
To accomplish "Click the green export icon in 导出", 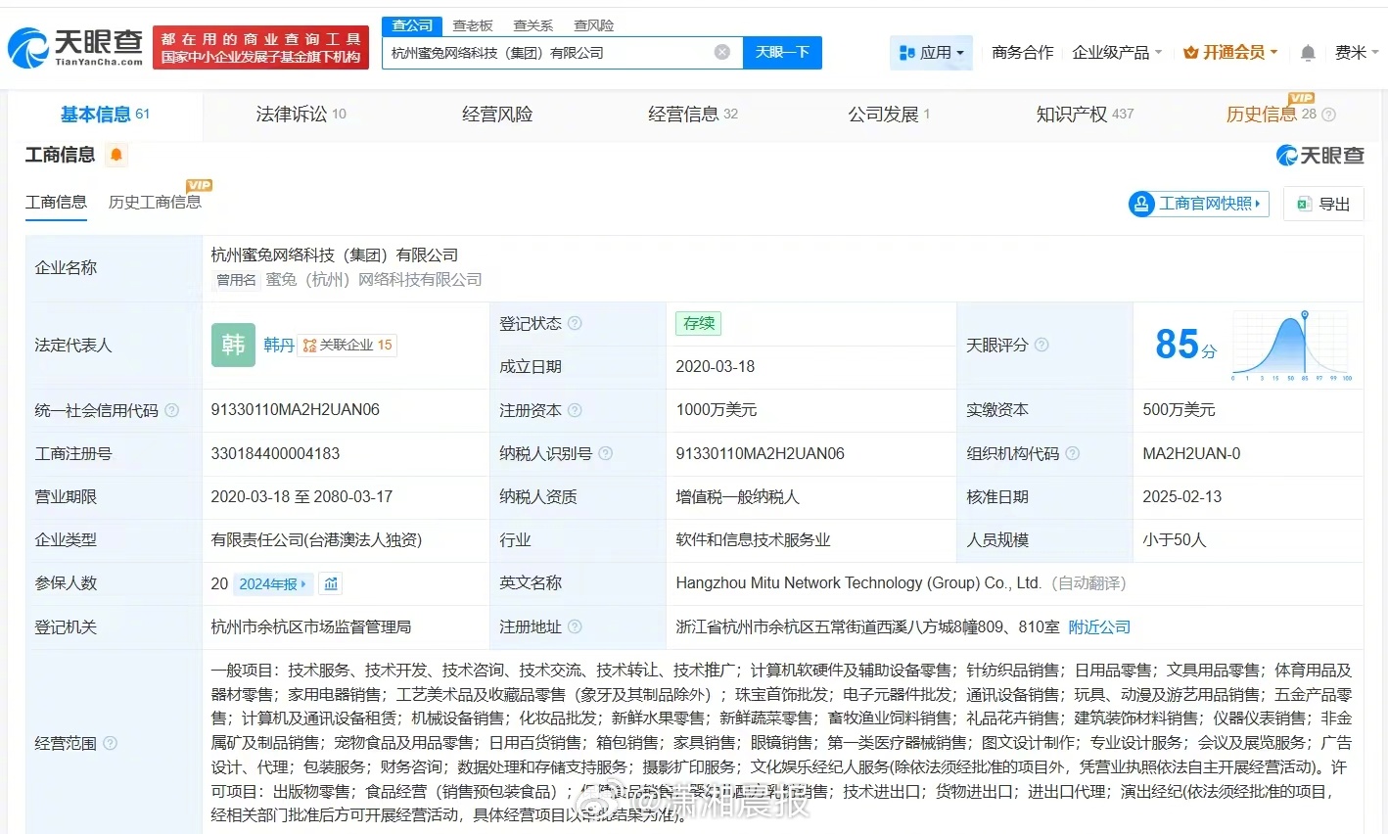I will [x=1303, y=203].
